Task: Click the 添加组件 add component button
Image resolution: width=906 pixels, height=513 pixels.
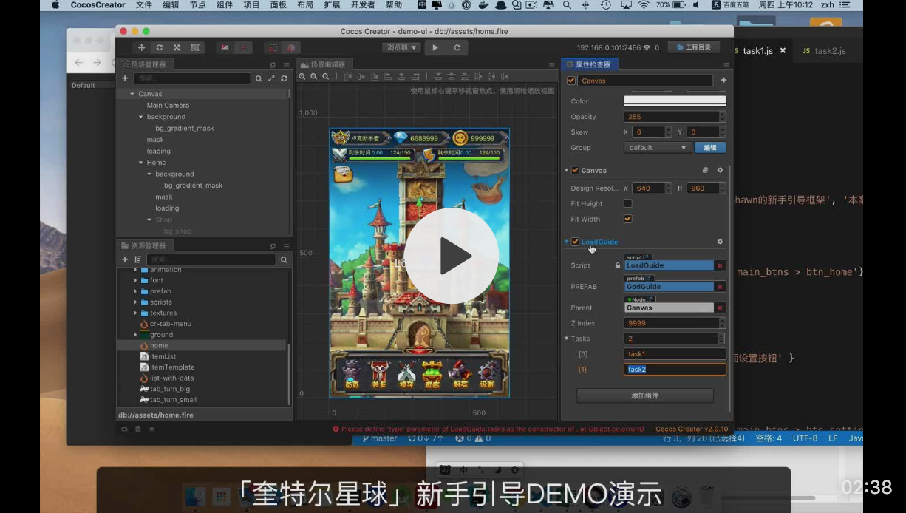Action: 645,395
